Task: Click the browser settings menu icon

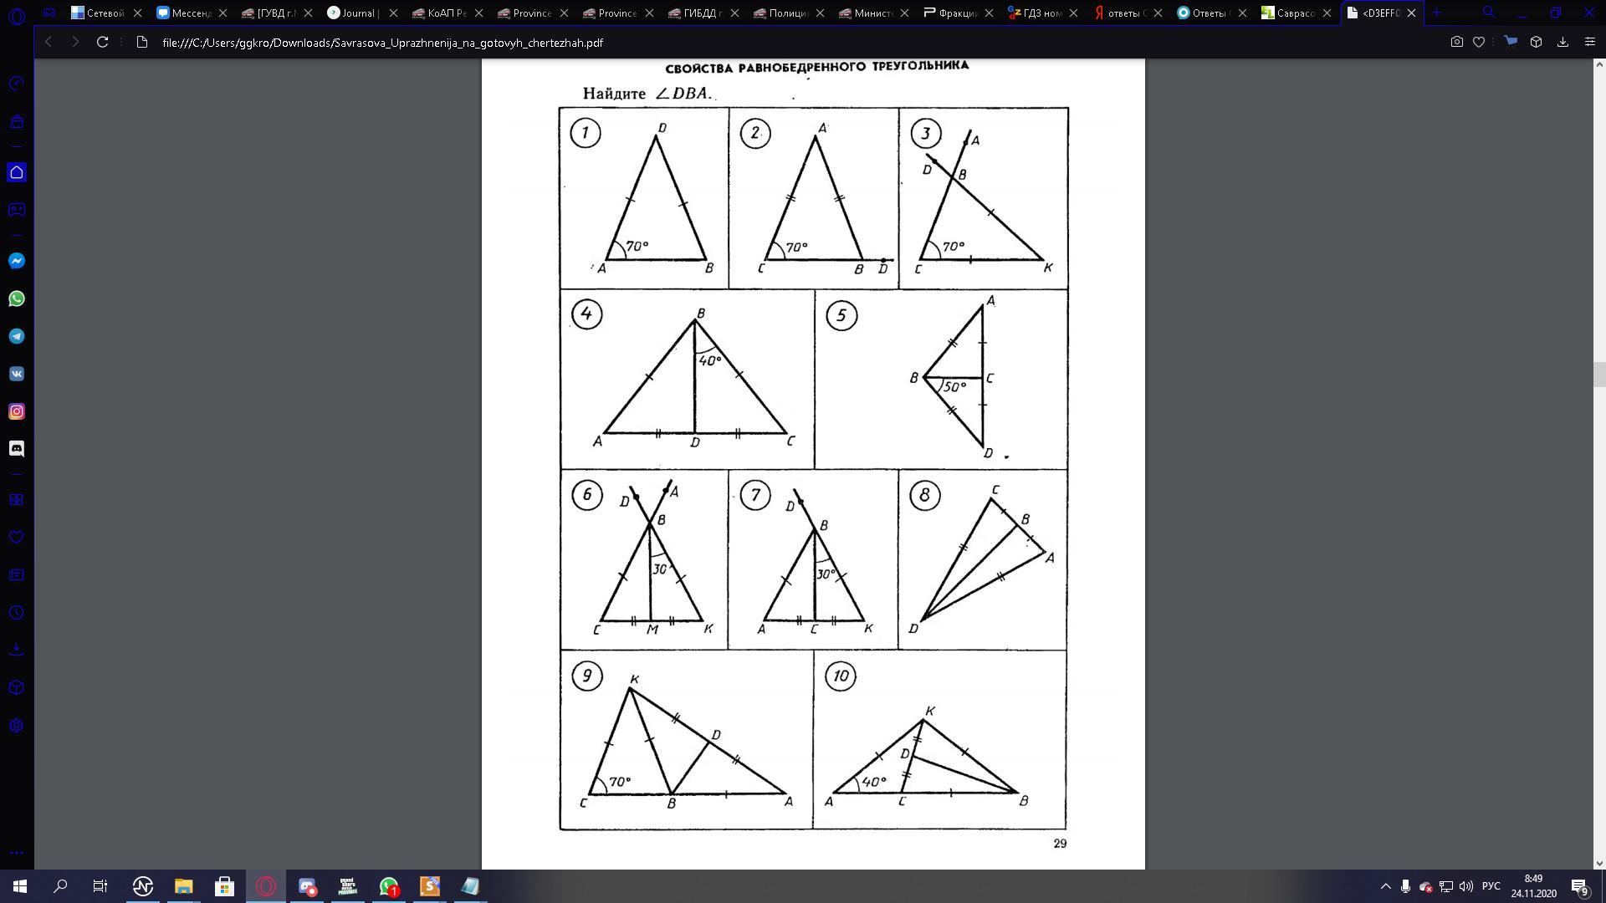Action: (x=1591, y=43)
